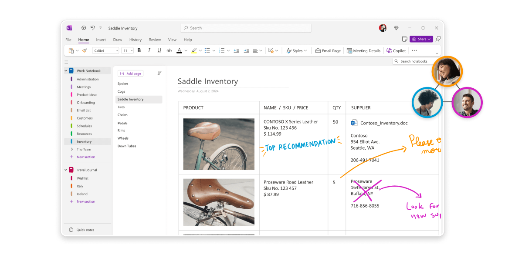The image size is (505, 261).
Task: Open the bullet style dropdown arrow
Action: click(x=214, y=51)
